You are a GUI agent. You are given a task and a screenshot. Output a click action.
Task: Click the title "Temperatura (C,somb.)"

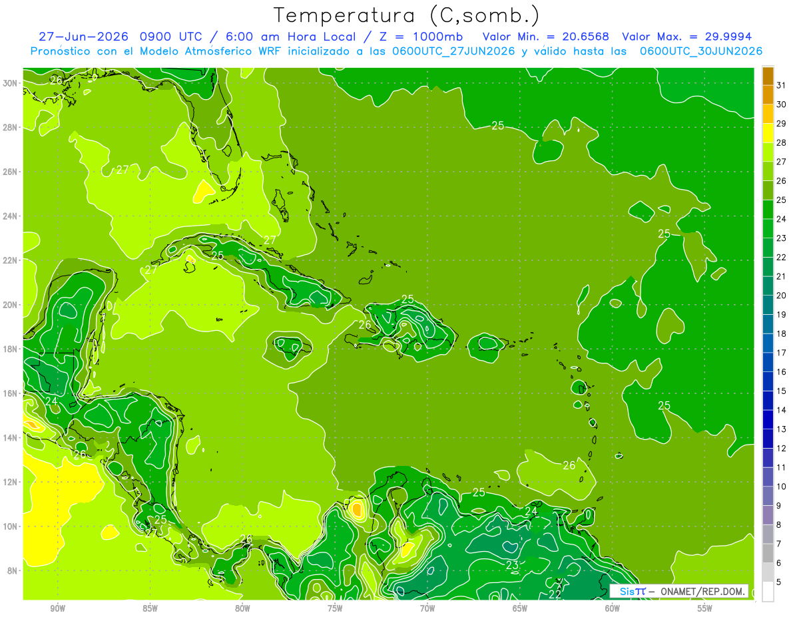(x=406, y=15)
